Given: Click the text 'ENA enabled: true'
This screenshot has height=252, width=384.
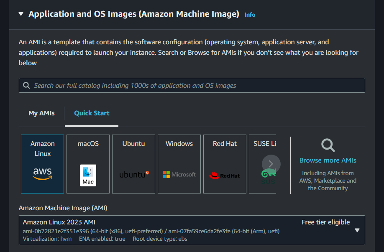Looking at the screenshot, I should (102, 239).
